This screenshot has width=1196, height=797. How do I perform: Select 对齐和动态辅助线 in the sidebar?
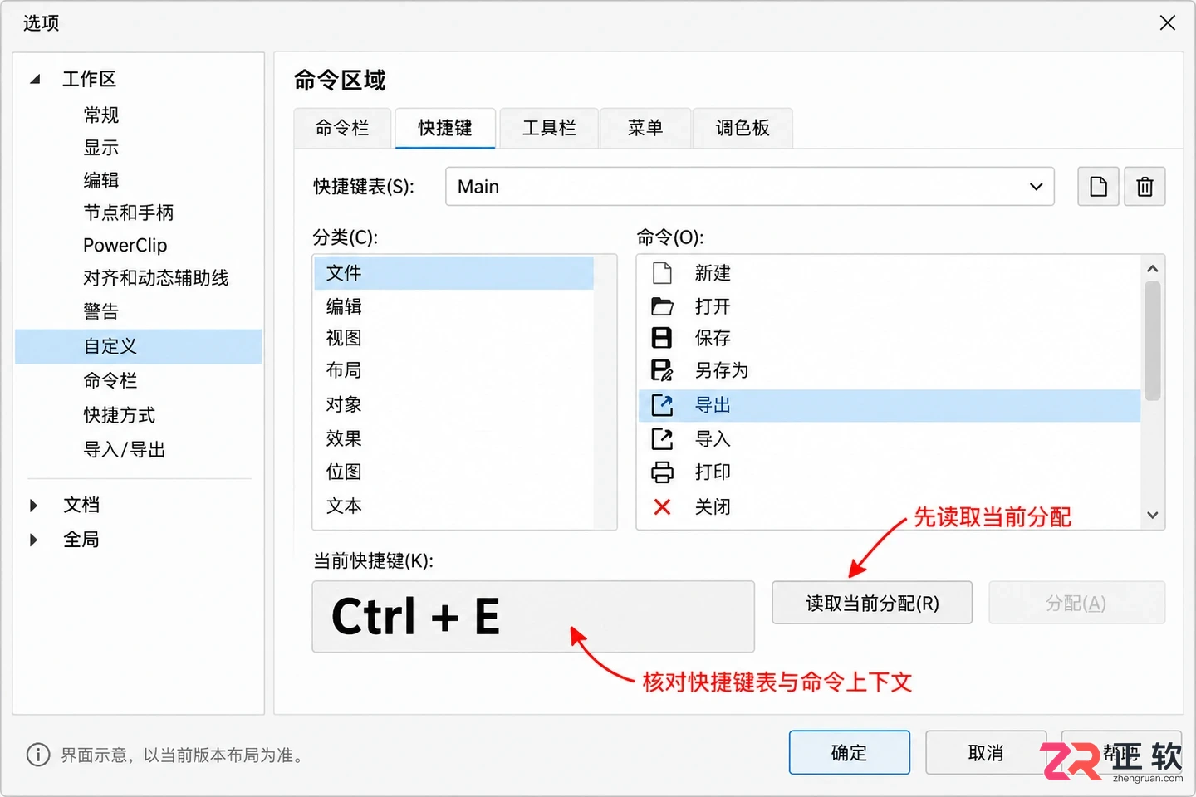(x=156, y=277)
